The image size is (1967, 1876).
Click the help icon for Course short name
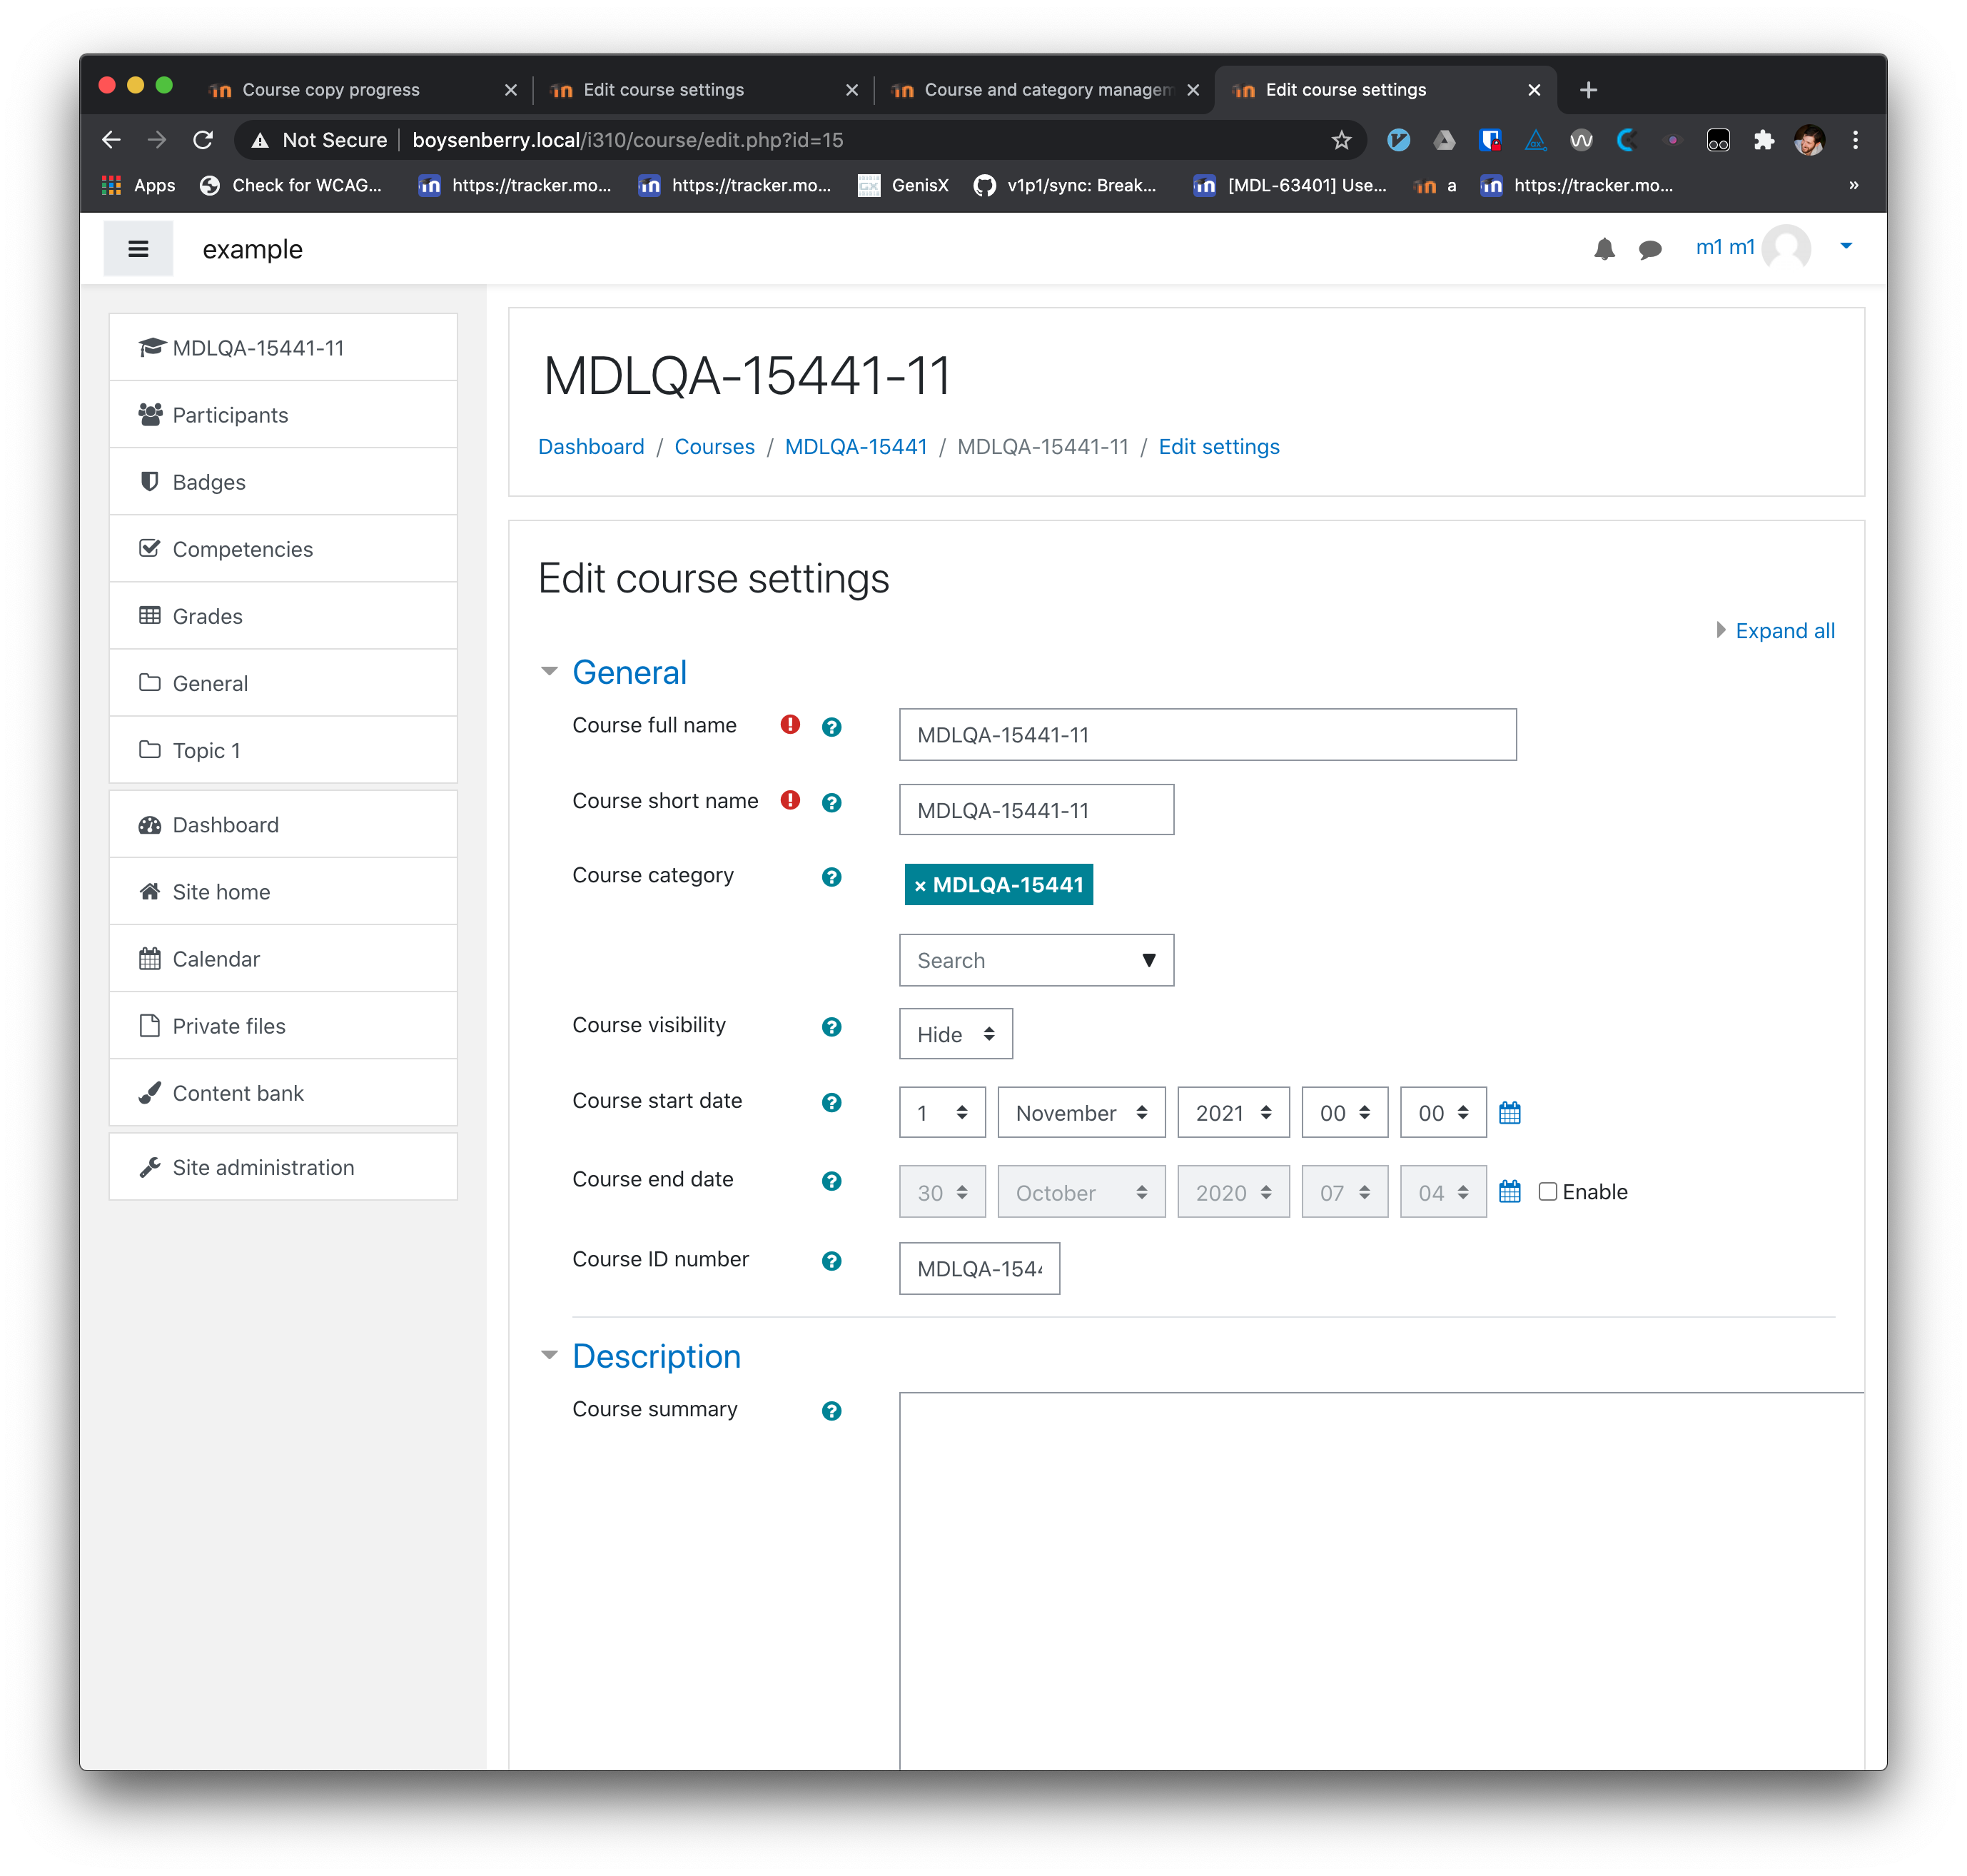click(x=831, y=802)
